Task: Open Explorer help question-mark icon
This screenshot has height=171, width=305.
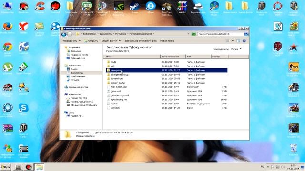Action: pos(244,41)
